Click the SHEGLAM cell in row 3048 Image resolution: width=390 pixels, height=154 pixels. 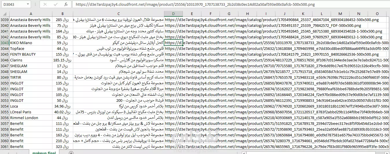(x=31, y=72)
